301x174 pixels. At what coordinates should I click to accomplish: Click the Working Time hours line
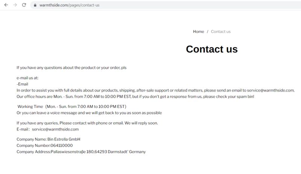point(72,106)
